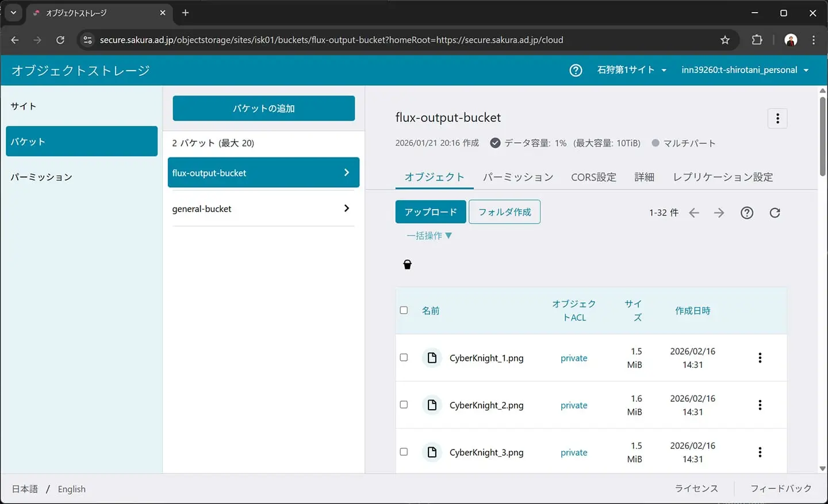Expand the 石狩第1サイト site dropdown
The height and width of the screenshot is (504, 828).
[631, 70]
